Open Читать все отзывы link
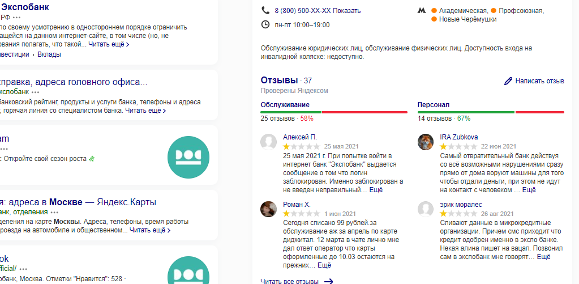Viewport: 579px width, 284px height. pos(290,281)
